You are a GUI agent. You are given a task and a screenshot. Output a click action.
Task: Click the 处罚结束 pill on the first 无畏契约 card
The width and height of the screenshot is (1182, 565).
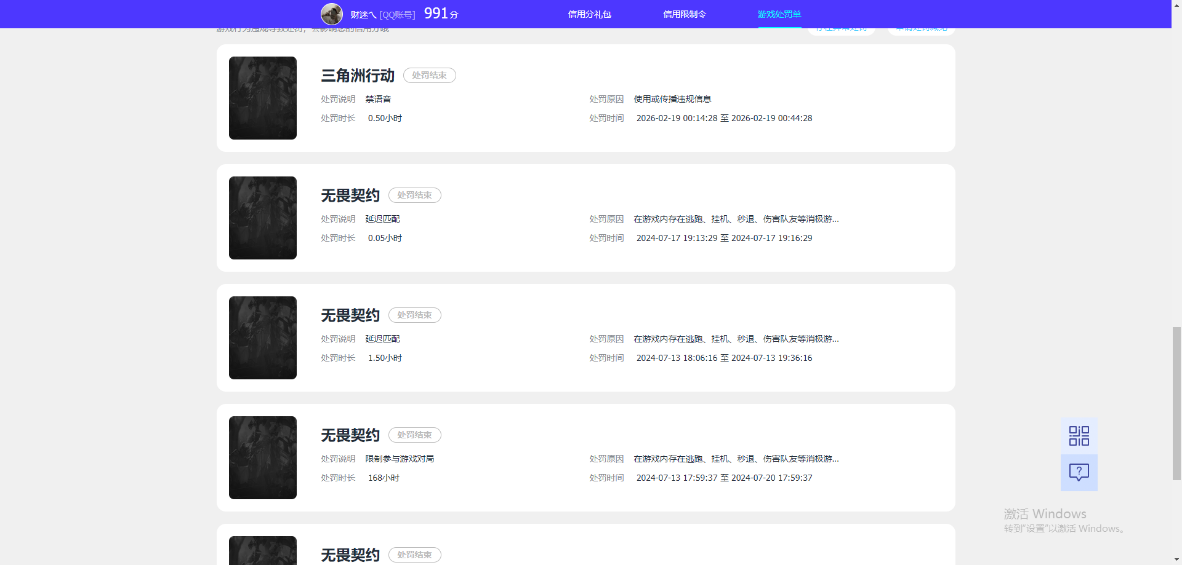point(414,195)
